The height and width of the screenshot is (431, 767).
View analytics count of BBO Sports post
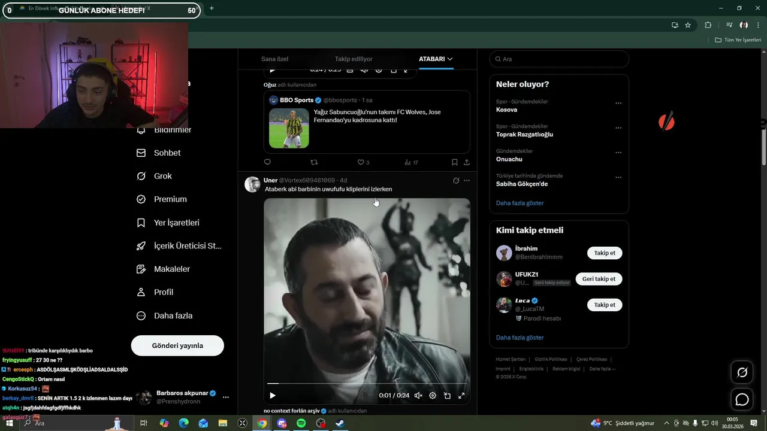pyautogui.click(x=411, y=162)
